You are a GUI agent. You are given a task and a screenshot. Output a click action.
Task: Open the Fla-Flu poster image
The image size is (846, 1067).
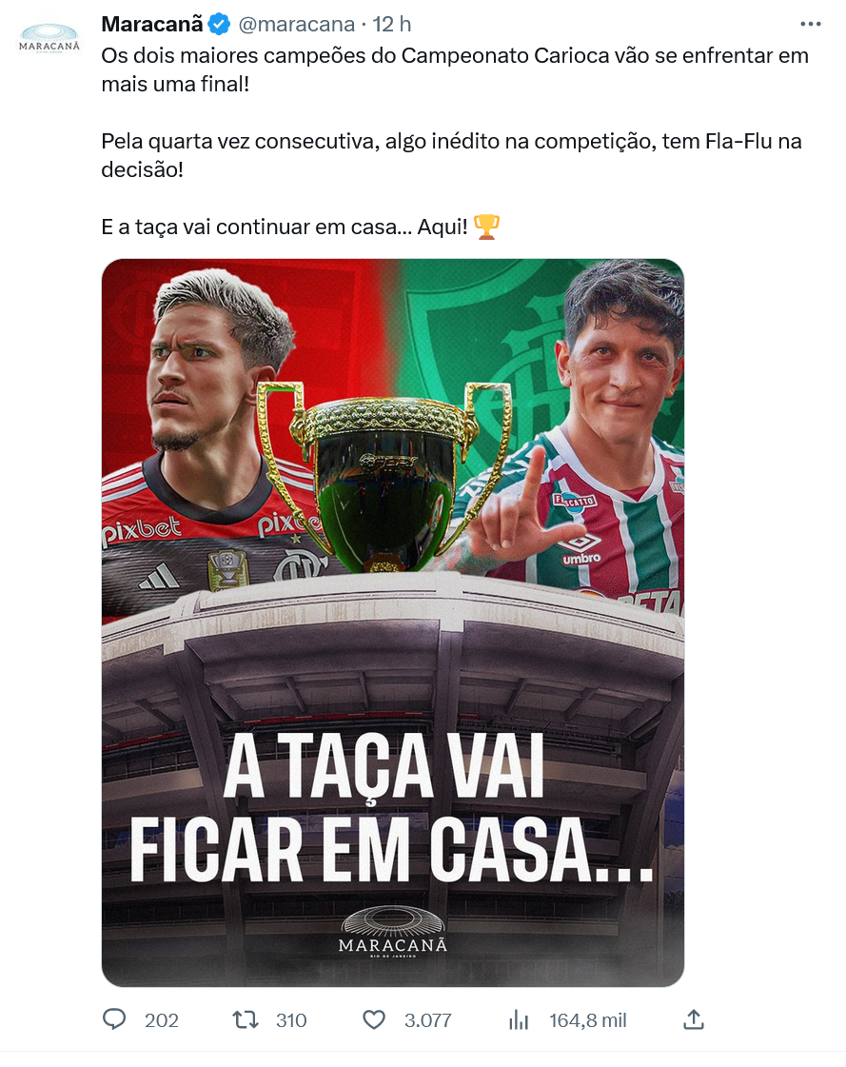(x=393, y=622)
